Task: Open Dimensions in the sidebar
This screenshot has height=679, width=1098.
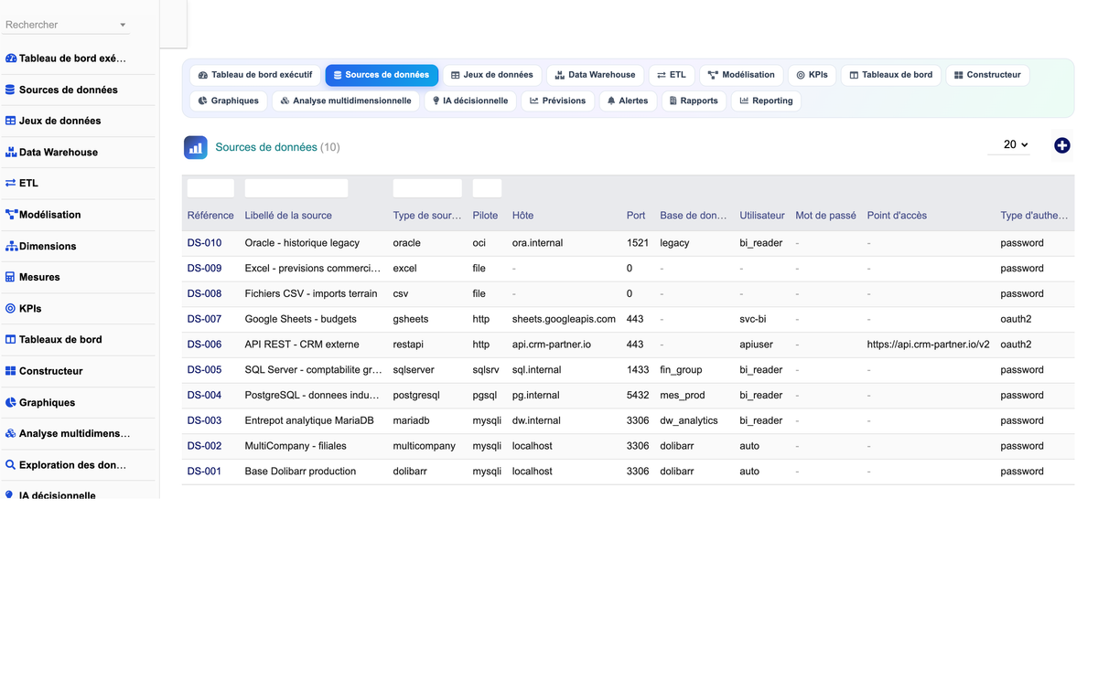Action: click(48, 246)
